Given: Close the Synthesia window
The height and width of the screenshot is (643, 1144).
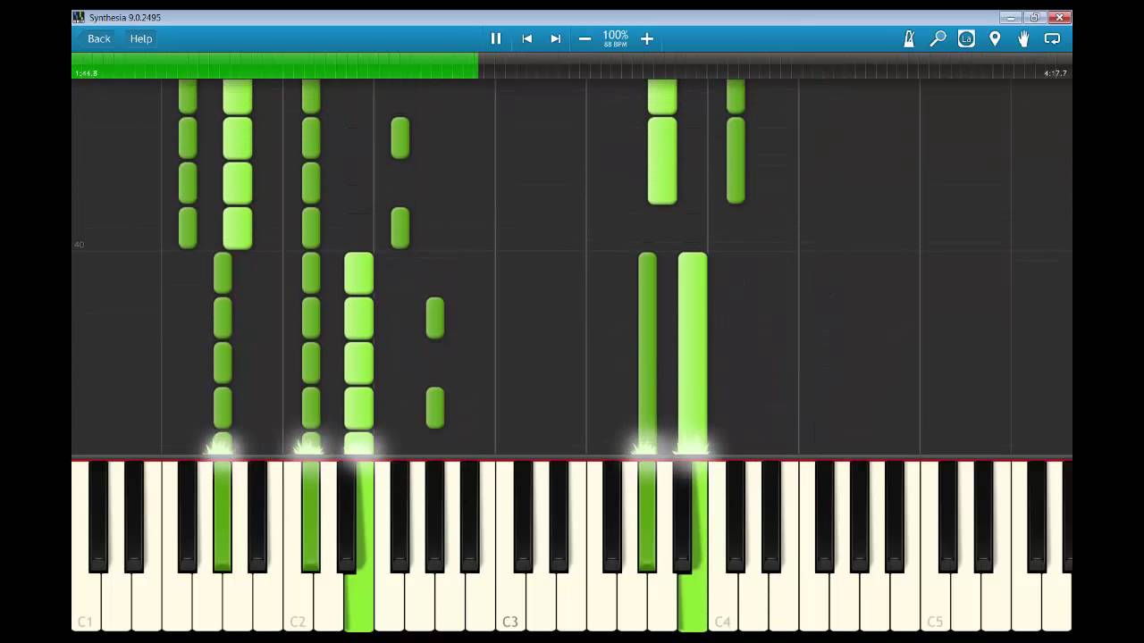Looking at the screenshot, I should (1060, 17).
